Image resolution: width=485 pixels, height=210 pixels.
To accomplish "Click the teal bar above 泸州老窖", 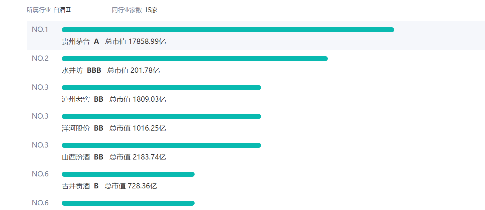I will tap(161, 88).
